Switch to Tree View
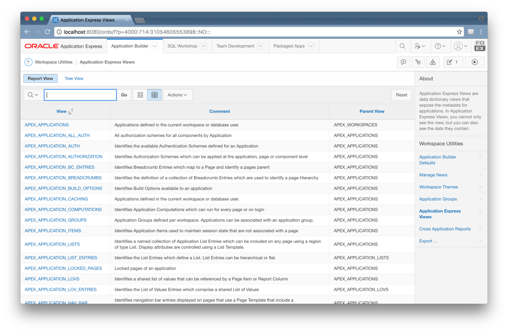 (74, 78)
